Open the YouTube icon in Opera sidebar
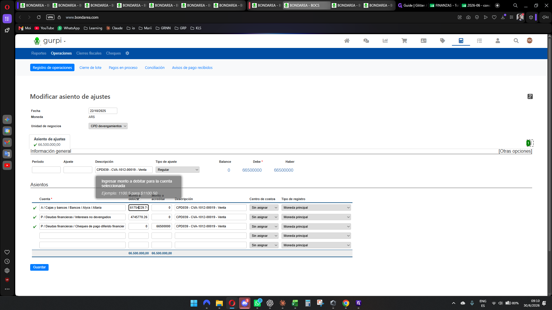 [x=7, y=165]
